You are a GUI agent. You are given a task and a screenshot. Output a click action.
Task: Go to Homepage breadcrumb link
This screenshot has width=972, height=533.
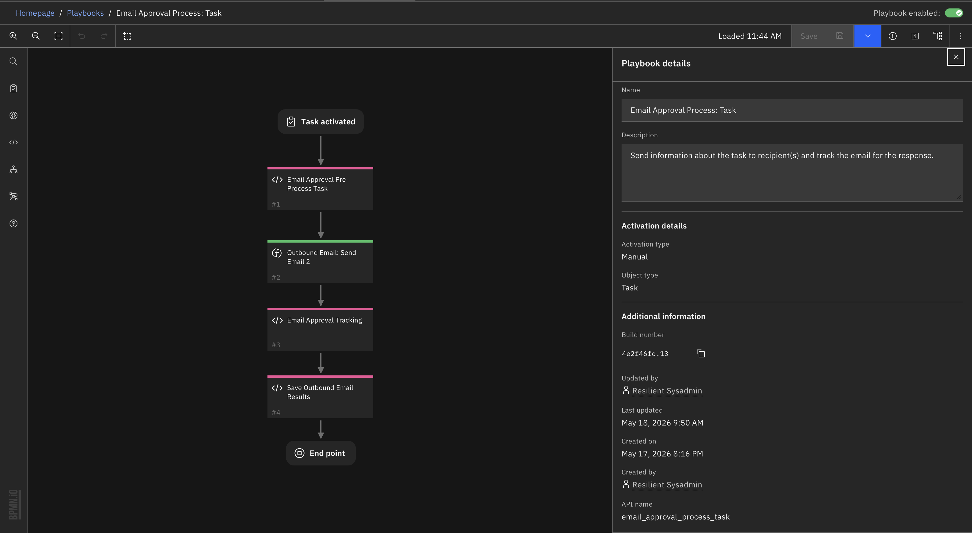coord(35,13)
